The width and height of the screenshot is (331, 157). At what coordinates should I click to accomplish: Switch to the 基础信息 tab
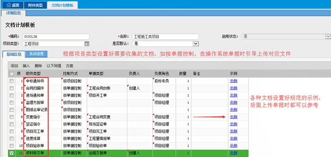tap(14, 54)
